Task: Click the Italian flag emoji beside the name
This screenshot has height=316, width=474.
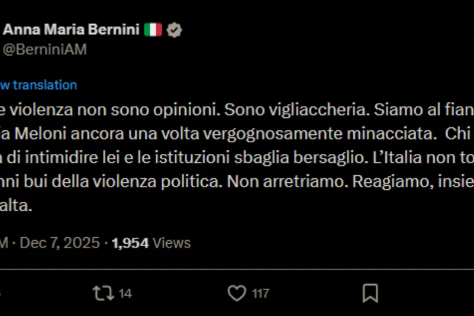Action: [x=153, y=30]
